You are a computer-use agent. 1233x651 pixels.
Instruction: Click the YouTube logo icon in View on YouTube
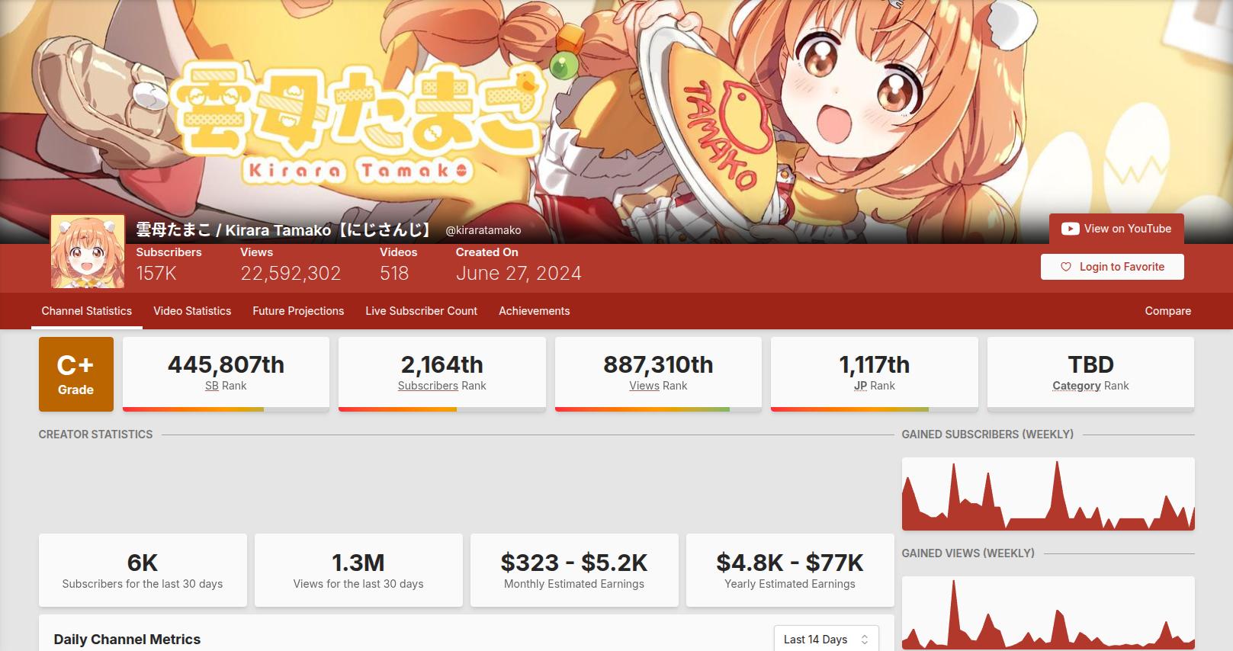(1070, 229)
